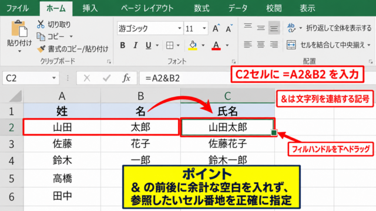Click the 切り取り button label
Screen dimensions: 376x211
tap(59, 24)
